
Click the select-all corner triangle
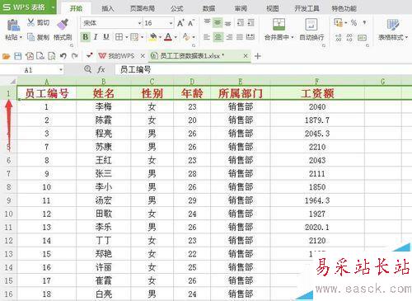(x=12, y=82)
